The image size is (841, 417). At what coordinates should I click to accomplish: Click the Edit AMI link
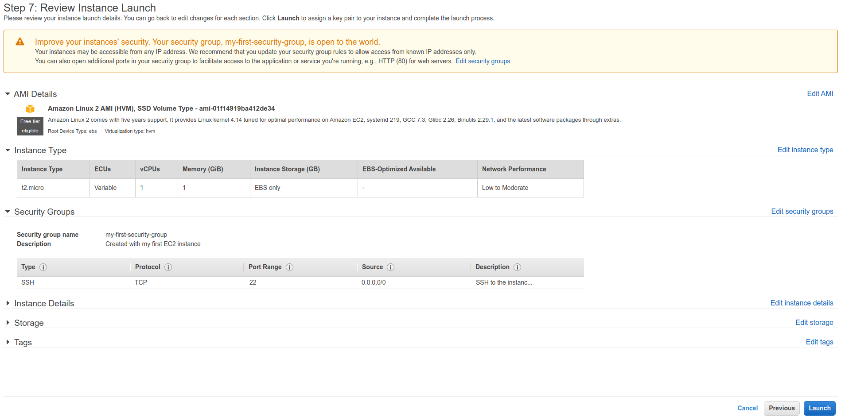coord(820,93)
